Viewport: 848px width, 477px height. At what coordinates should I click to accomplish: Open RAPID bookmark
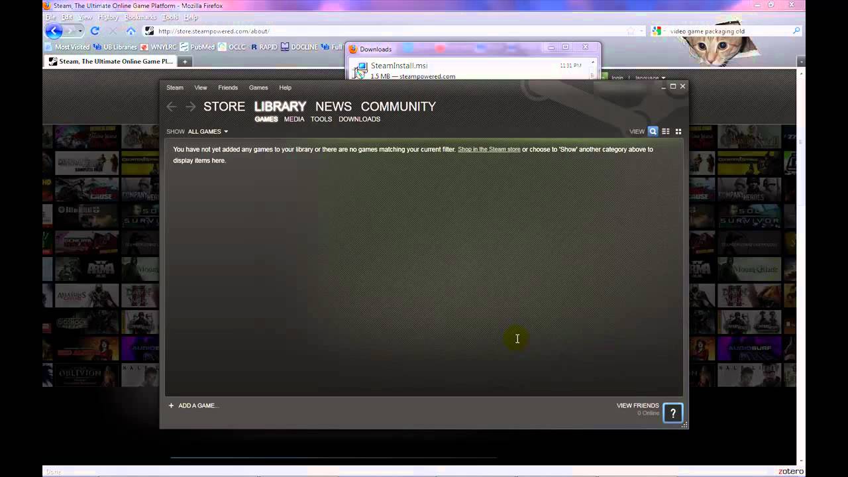coord(264,47)
